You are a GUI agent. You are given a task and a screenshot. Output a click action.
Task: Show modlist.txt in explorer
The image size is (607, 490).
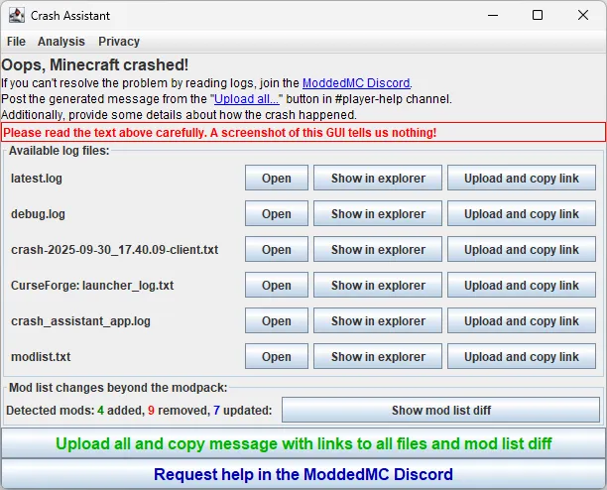pyautogui.click(x=378, y=357)
